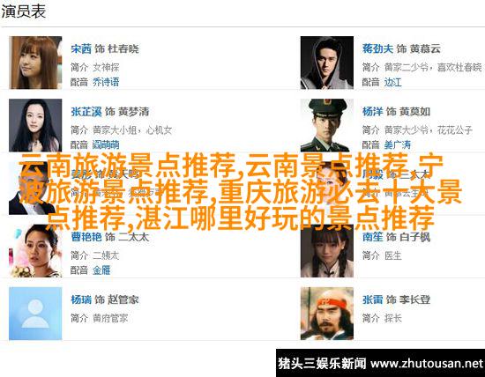The height and width of the screenshot is (377, 485).
Task: Click 宋茜's portrait thumbnail
Action: [35, 63]
